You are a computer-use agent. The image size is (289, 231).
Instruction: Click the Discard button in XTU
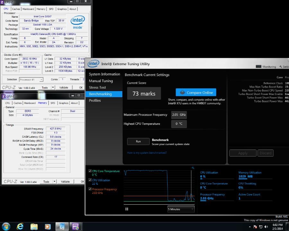click(x=266, y=153)
